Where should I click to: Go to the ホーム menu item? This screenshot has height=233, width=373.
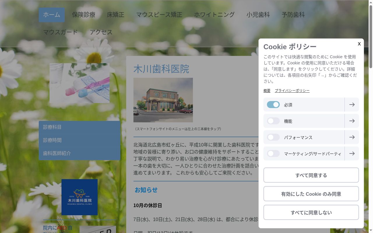tap(52, 15)
